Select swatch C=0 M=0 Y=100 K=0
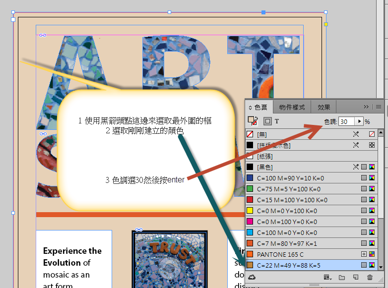 pyautogui.click(x=312, y=210)
